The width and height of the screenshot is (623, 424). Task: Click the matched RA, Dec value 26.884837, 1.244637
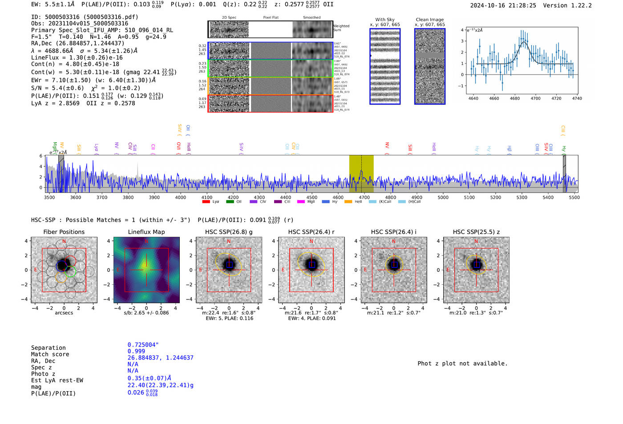tap(160, 358)
